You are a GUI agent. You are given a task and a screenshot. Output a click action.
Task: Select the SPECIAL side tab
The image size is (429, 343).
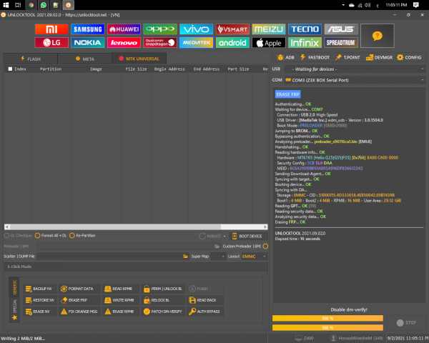tap(14, 309)
